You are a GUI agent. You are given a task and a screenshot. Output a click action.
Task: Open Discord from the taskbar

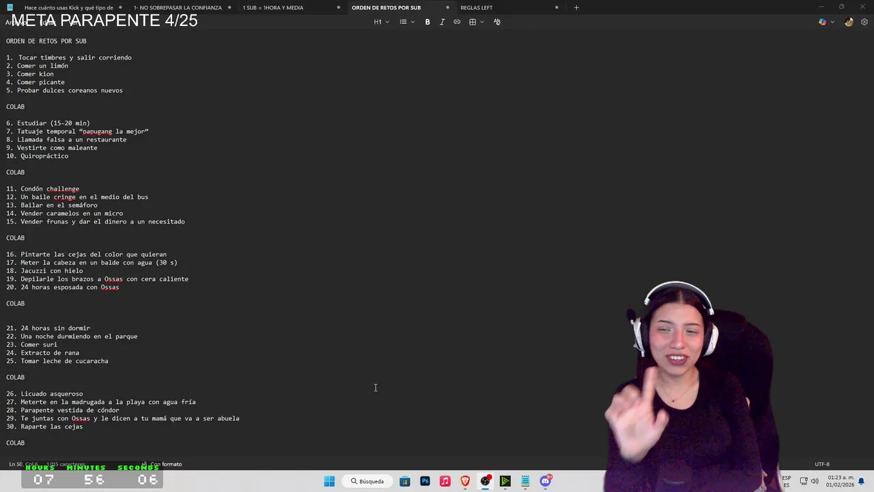[x=546, y=481]
